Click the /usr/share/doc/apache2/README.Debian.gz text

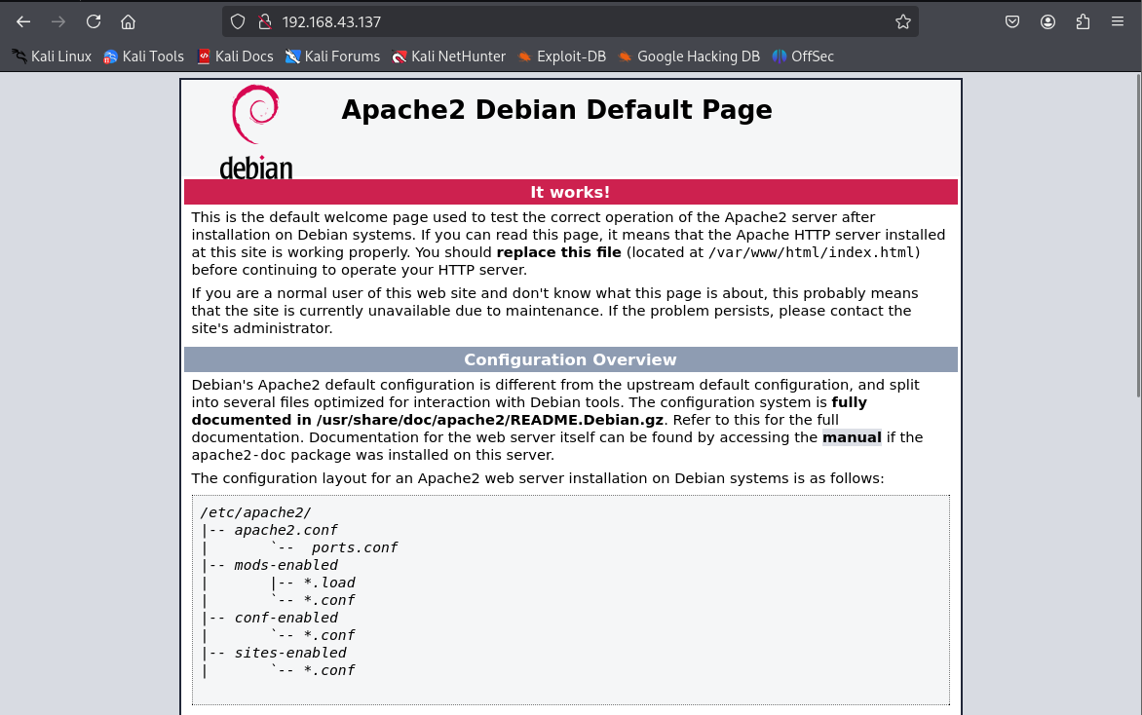coord(489,420)
